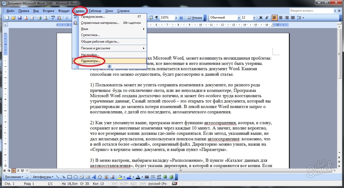Align text left
The image size is (344, 188).
point(274,17)
